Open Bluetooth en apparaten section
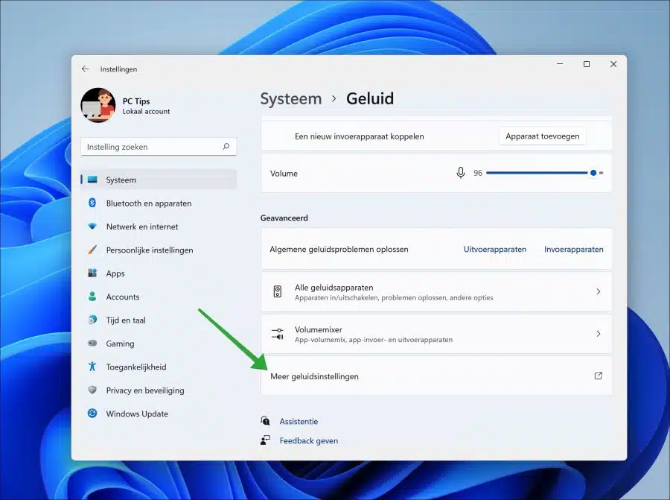This screenshot has width=670, height=500. 159,203
